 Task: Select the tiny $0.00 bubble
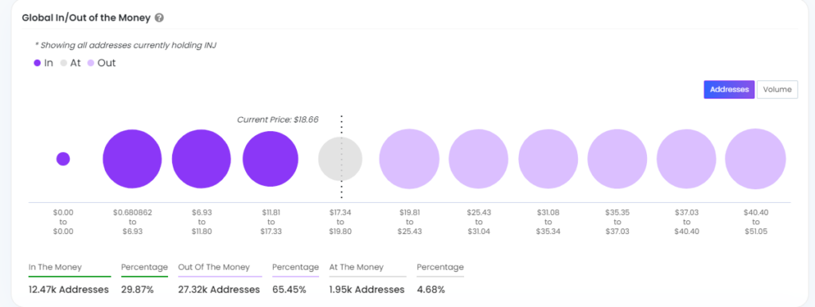tap(63, 159)
